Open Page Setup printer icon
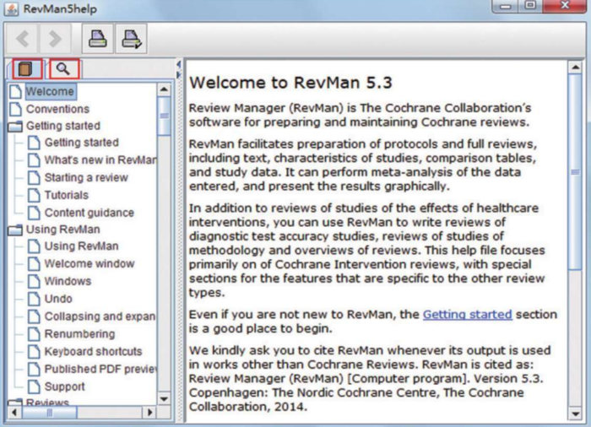Image resolution: width=591 pixels, height=427 pixels. point(131,39)
